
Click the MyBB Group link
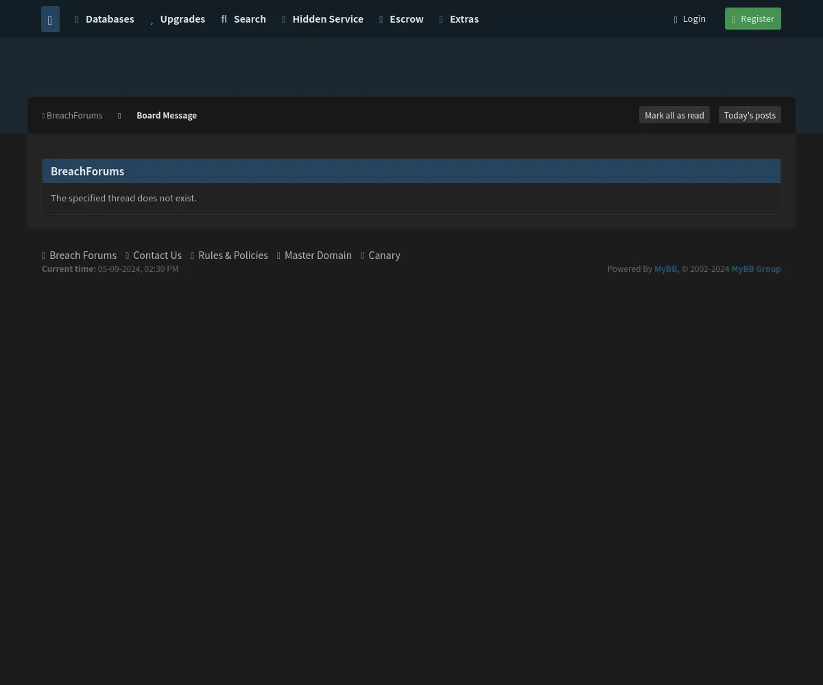(756, 269)
